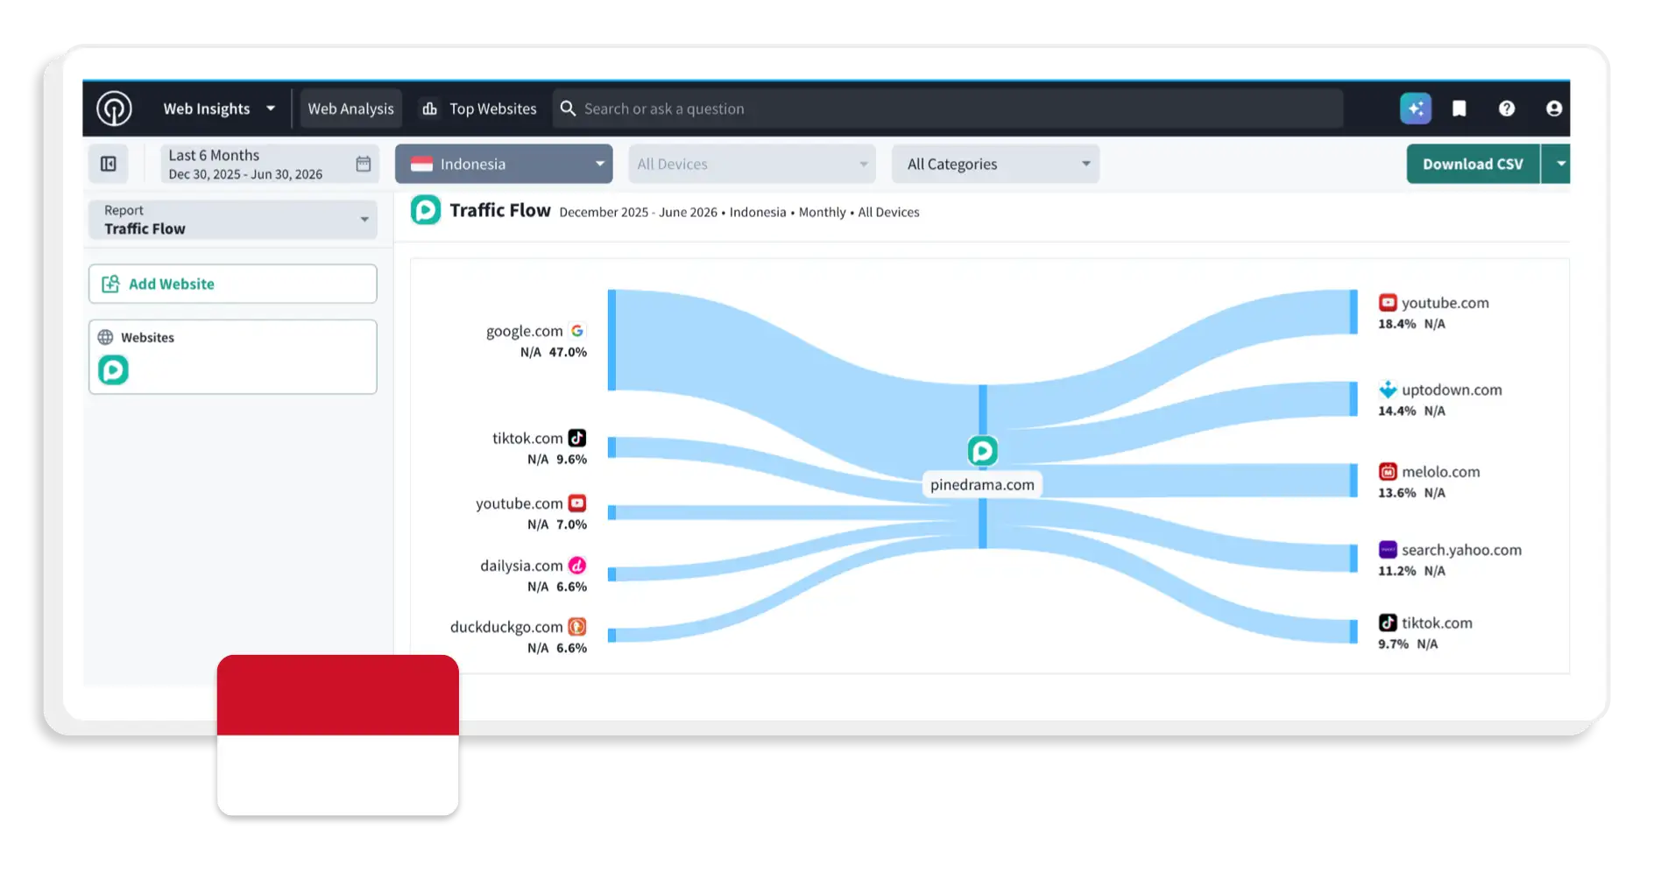
Task: Click the melolo favicon icon
Action: (1388, 472)
